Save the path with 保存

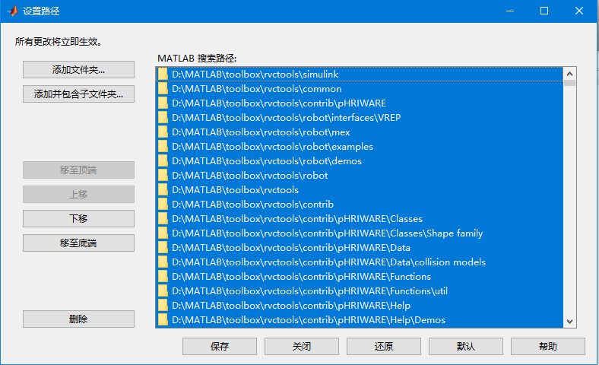[x=220, y=346]
